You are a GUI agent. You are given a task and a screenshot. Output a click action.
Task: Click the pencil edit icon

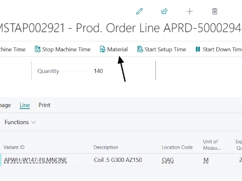click(139, 12)
